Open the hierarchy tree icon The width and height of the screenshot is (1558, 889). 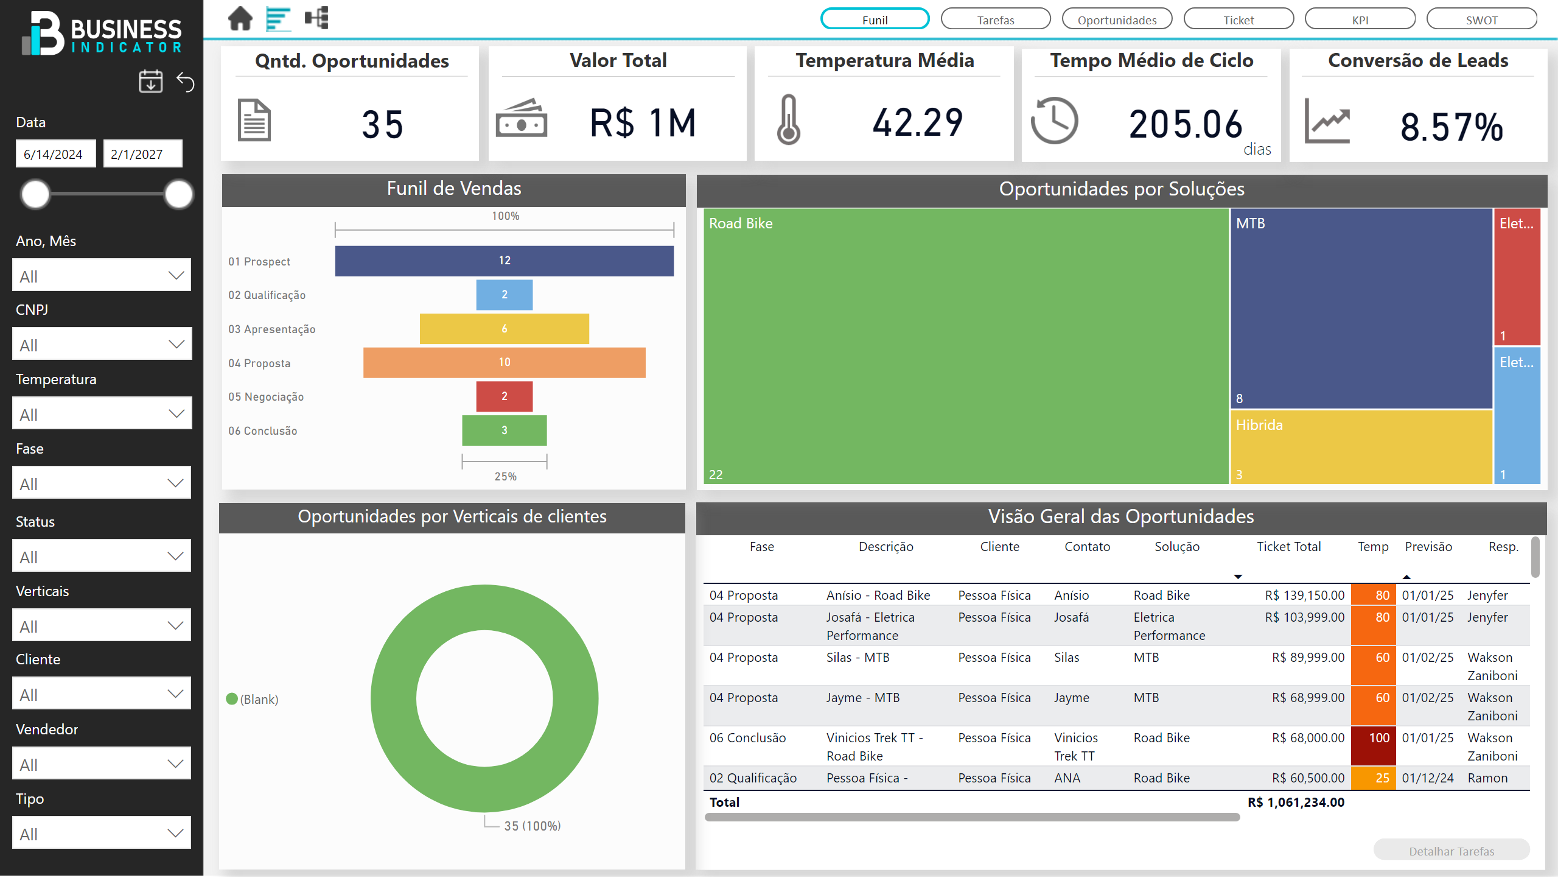(316, 18)
